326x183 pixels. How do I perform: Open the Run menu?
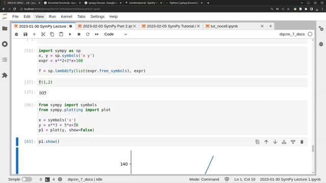pyautogui.click(x=52, y=16)
